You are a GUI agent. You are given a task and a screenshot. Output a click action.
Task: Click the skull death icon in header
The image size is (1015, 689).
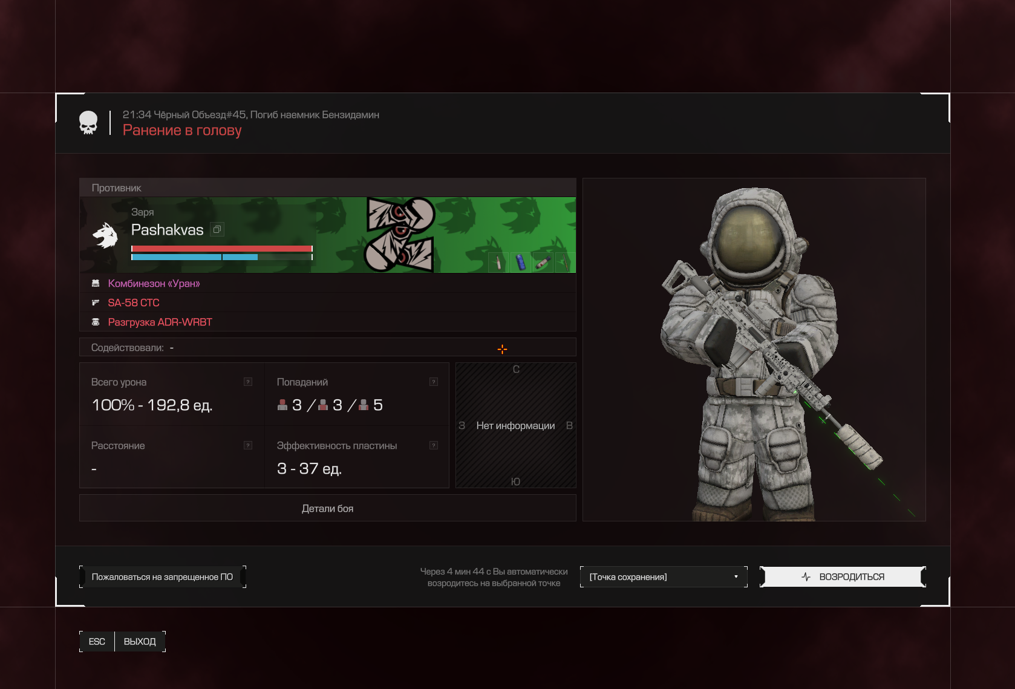point(88,123)
